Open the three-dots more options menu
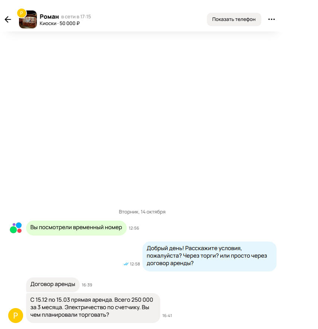 271,19
